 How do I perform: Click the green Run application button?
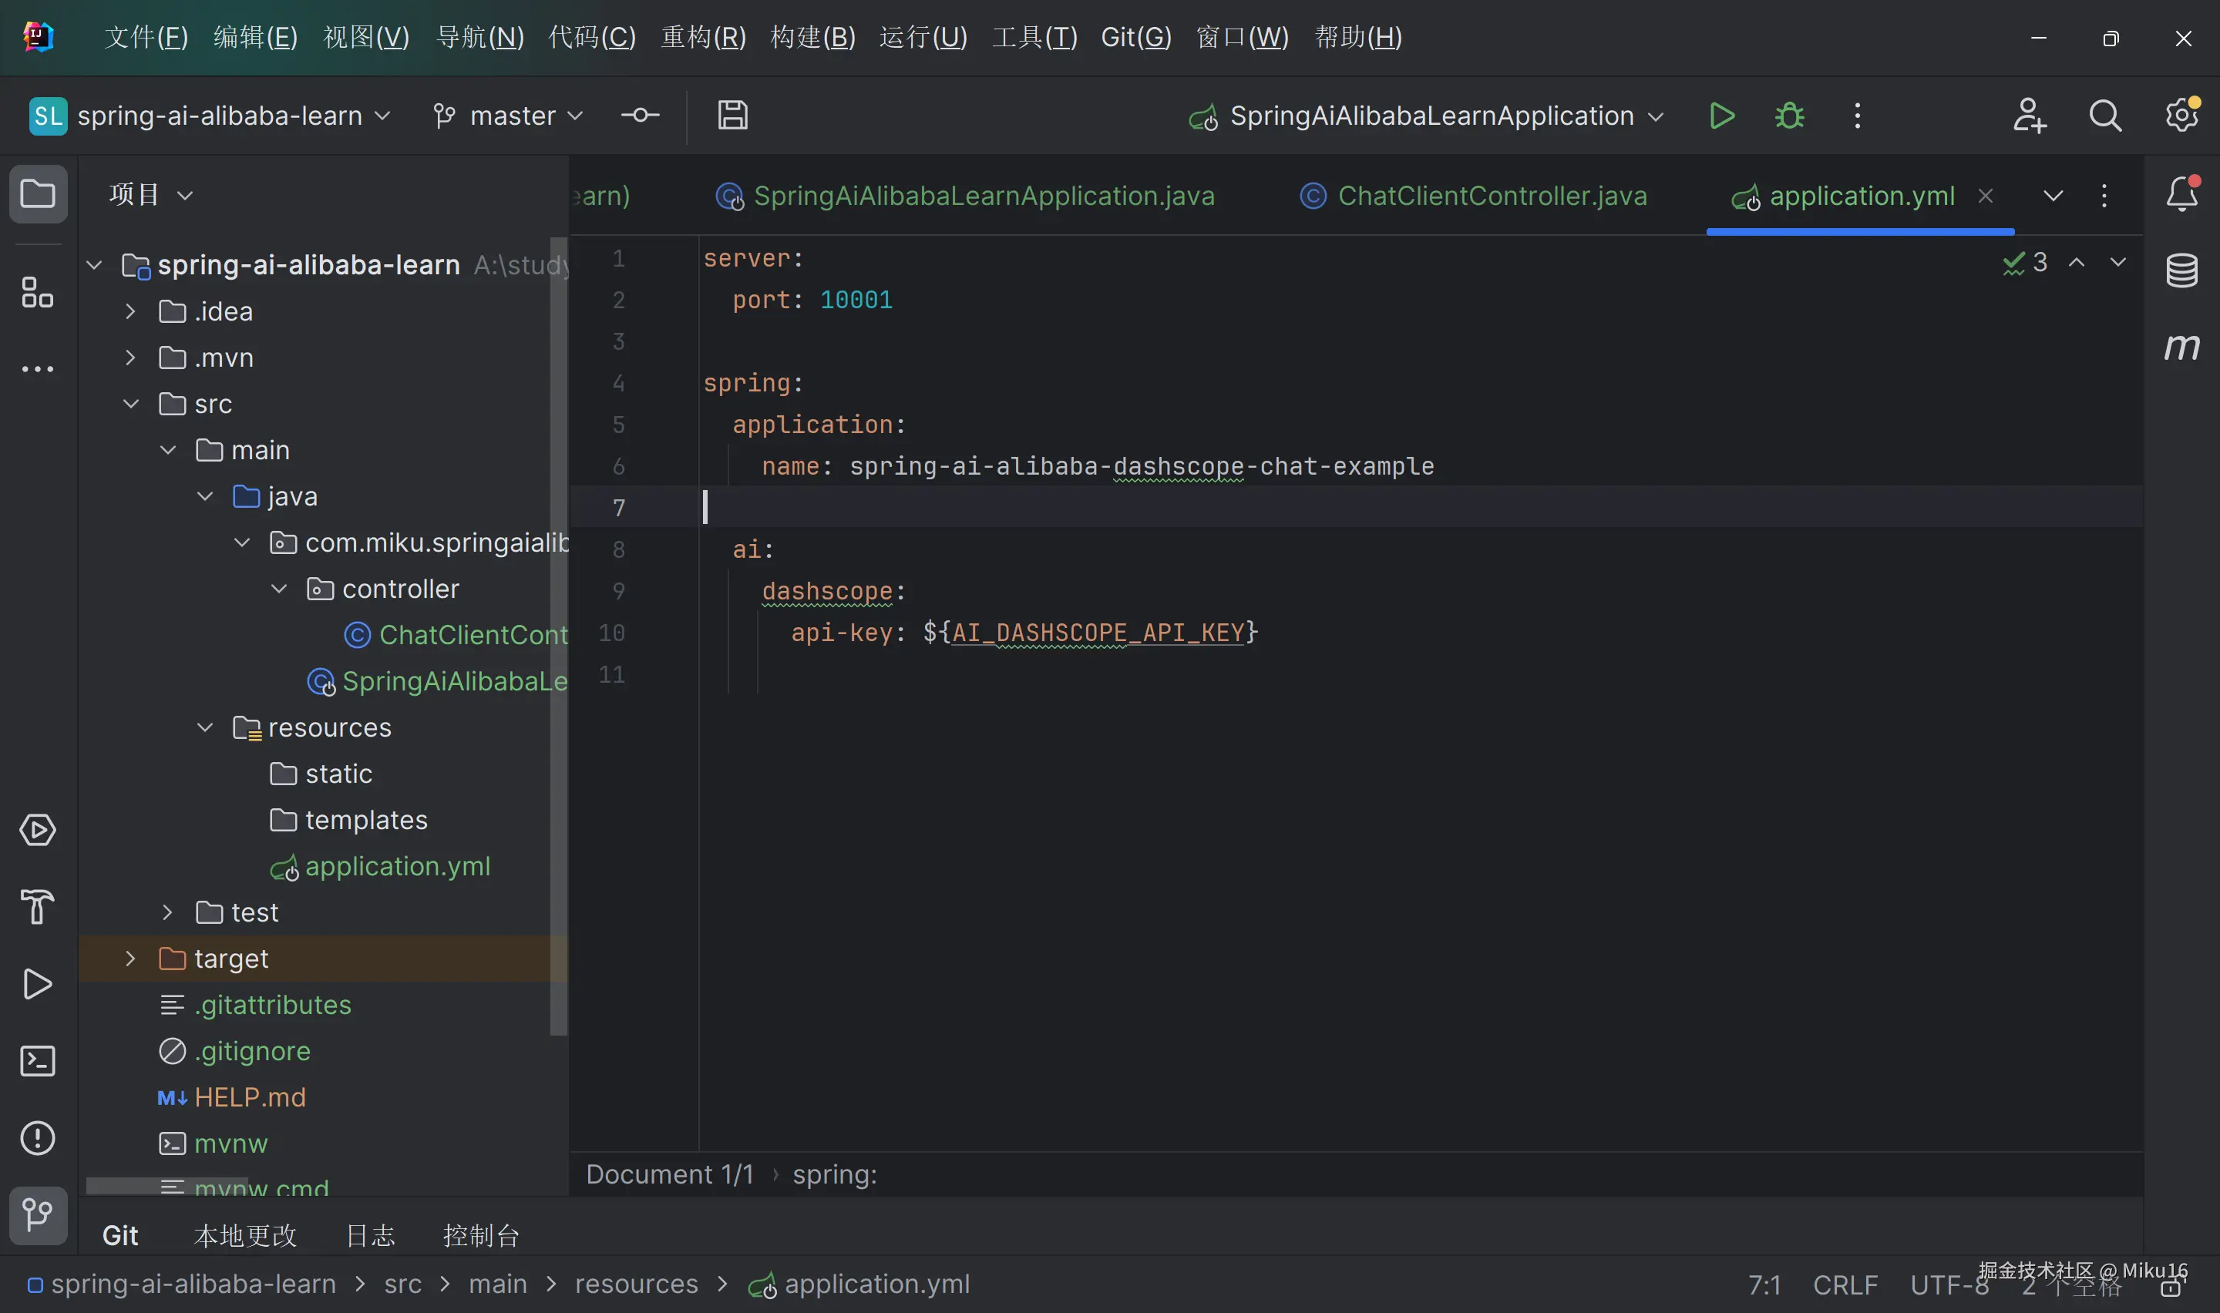click(x=1721, y=116)
